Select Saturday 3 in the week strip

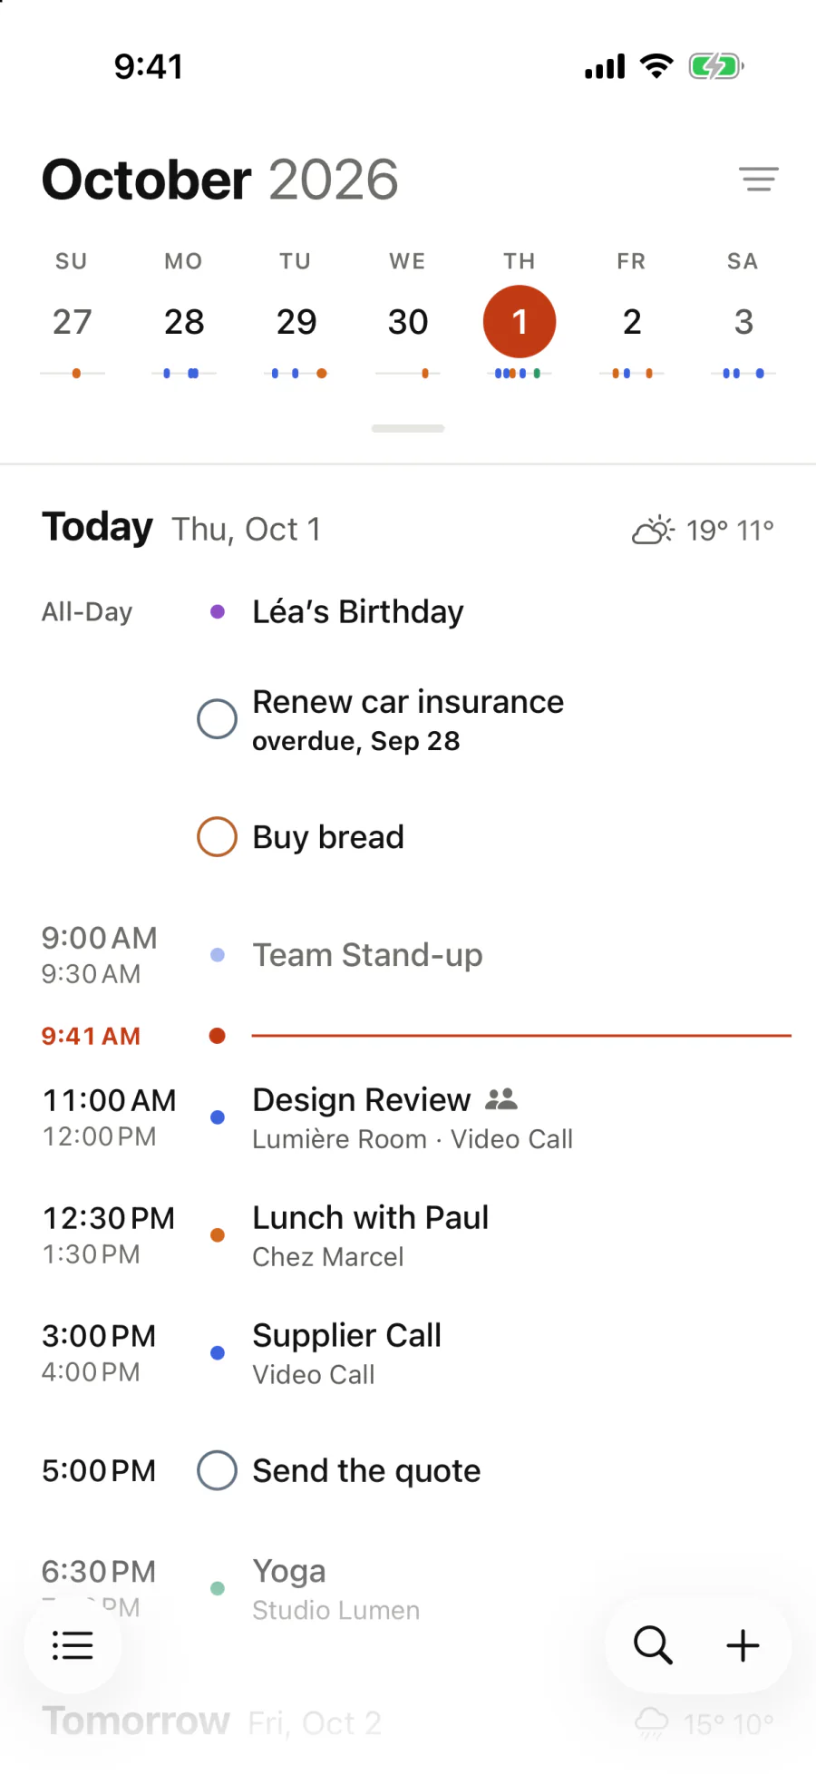[743, 322]
